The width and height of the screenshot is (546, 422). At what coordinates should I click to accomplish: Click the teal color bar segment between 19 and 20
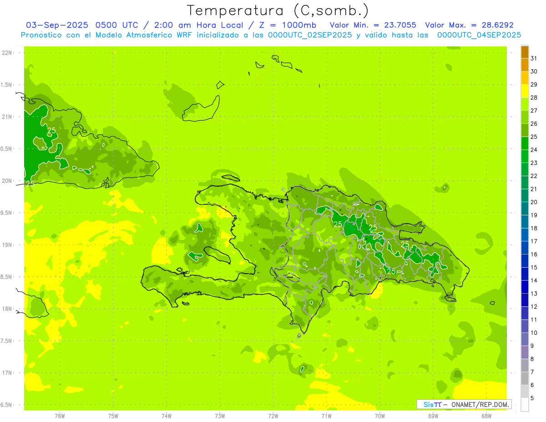[x=525, y=208]
